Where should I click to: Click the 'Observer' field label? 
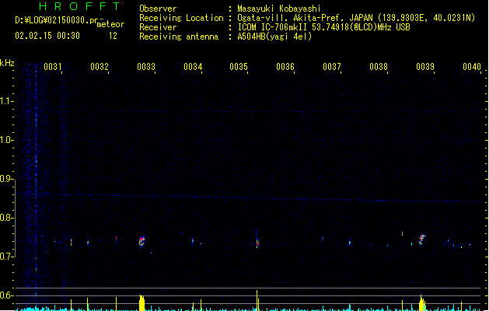pyautogui.click(x=158, y=9)
